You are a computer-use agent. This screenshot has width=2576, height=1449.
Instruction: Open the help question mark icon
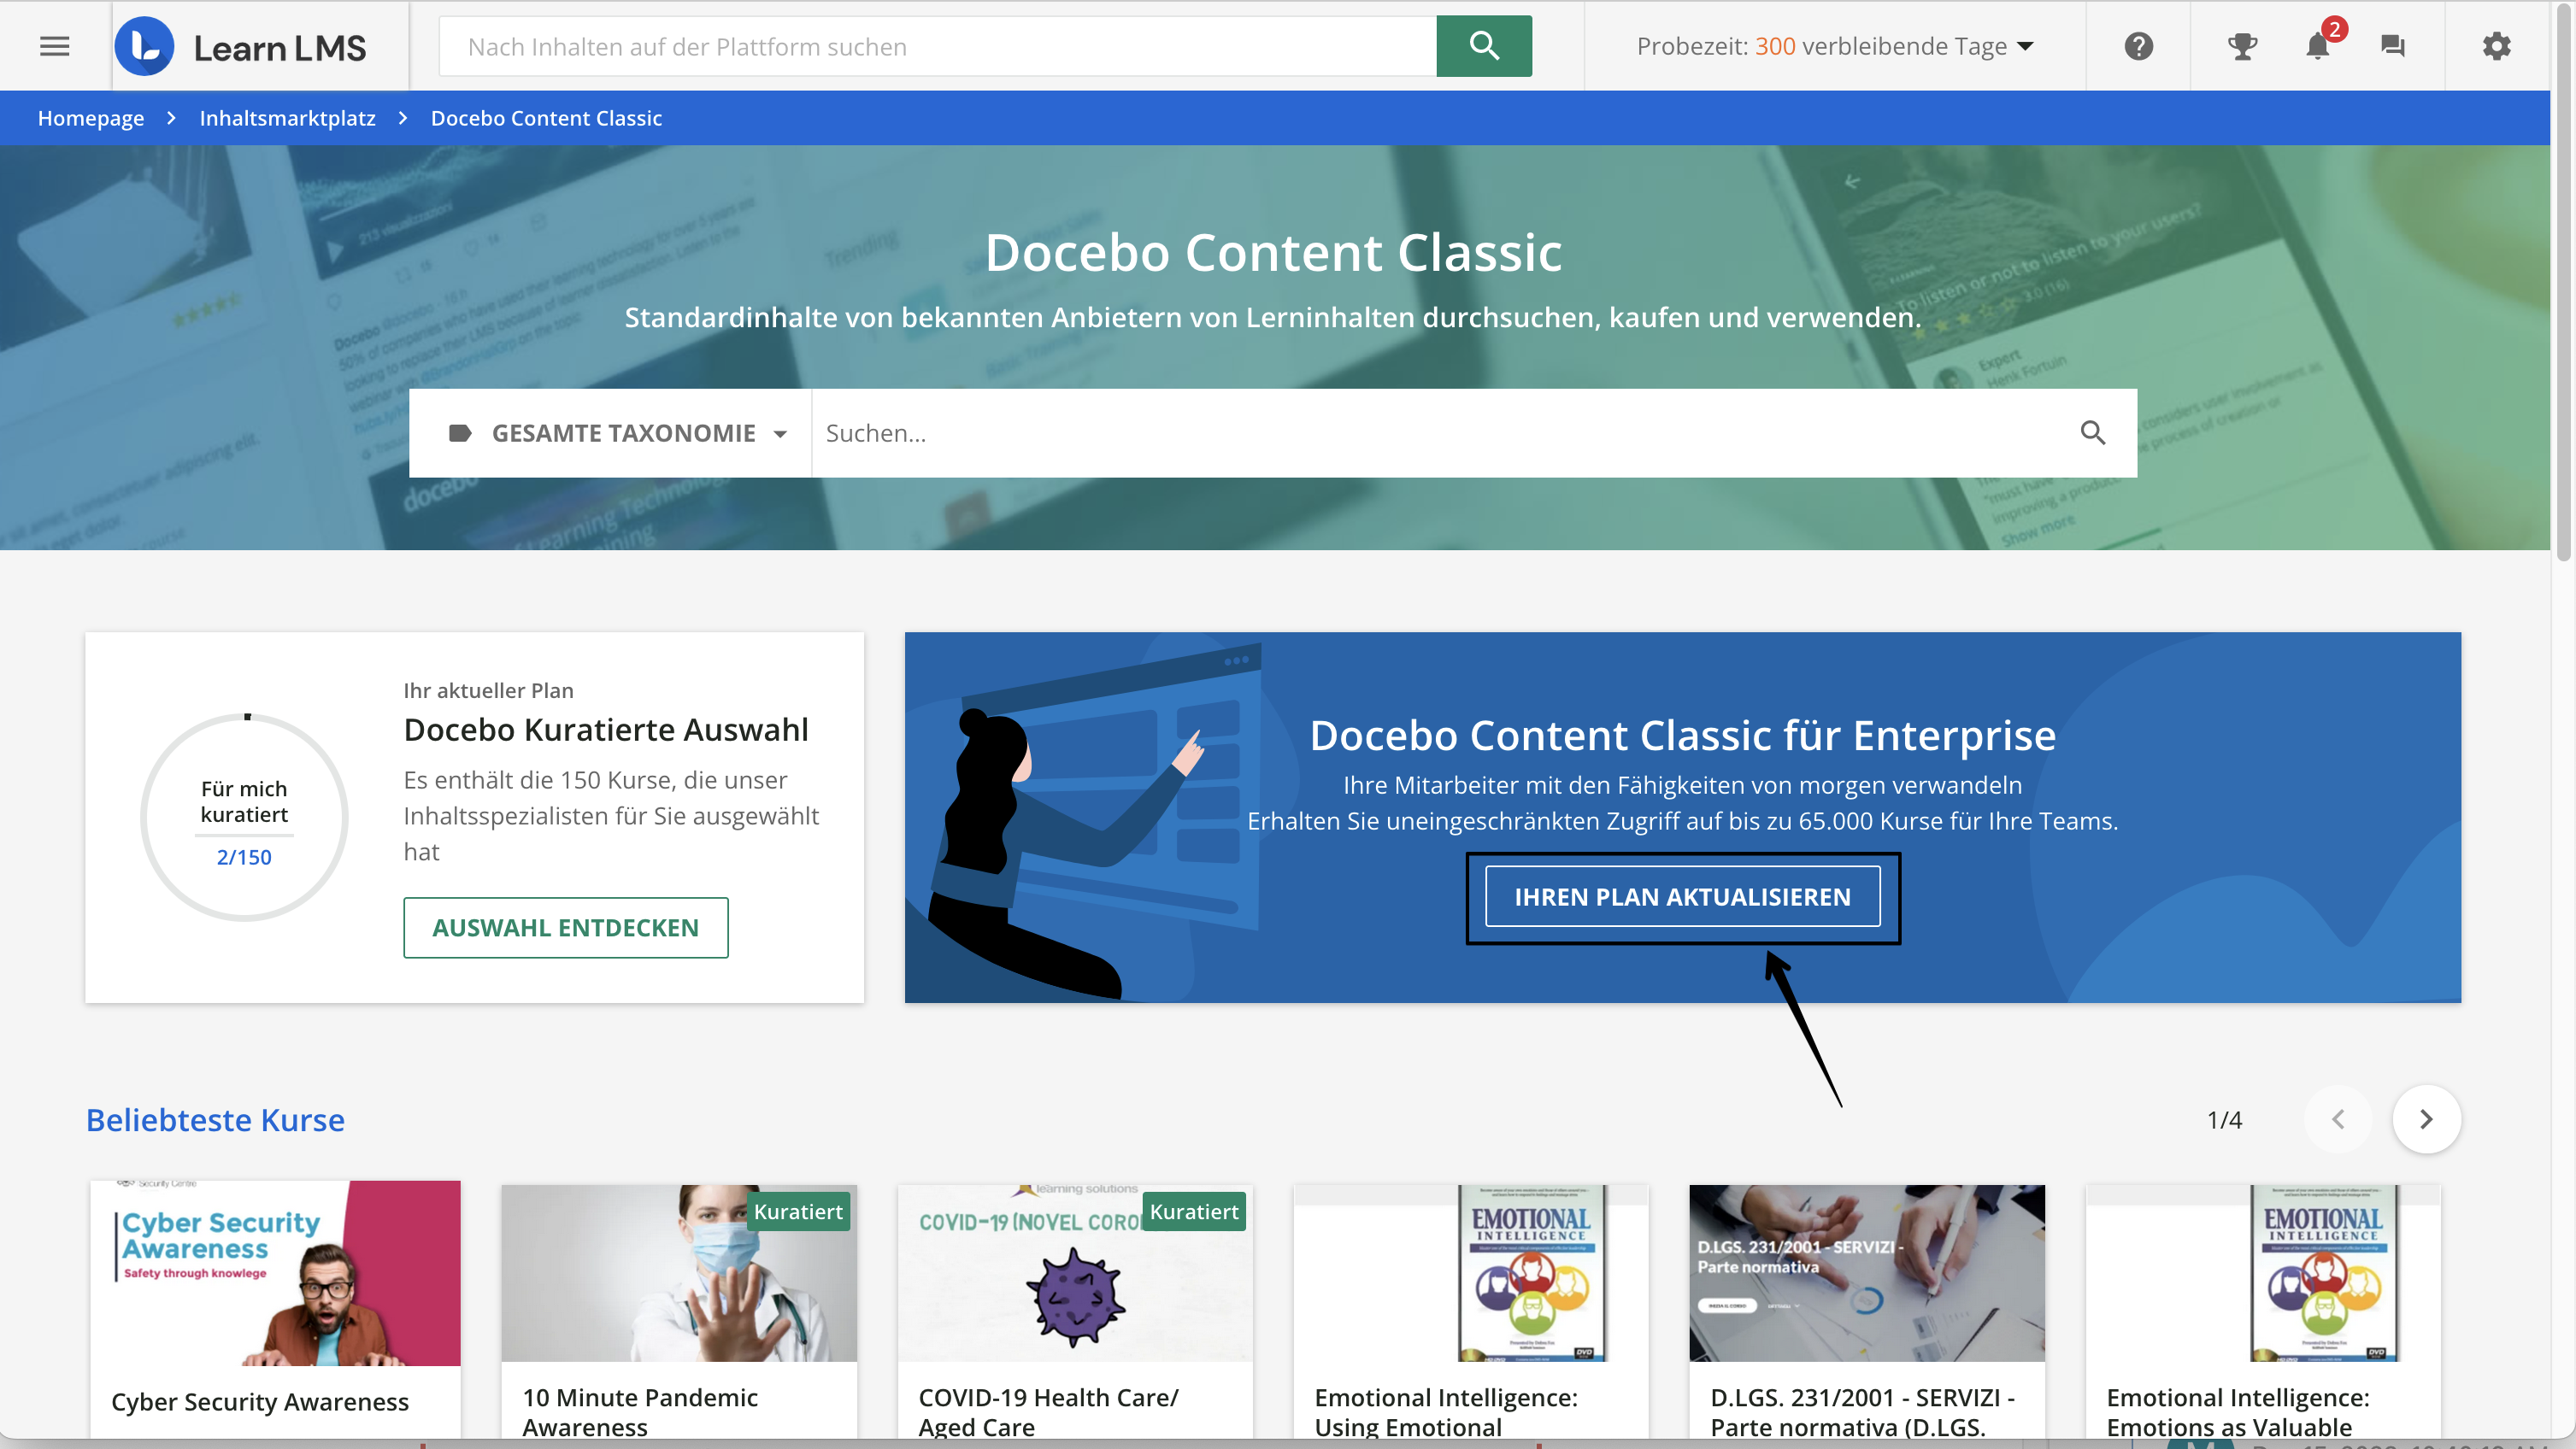[2138, 46]
